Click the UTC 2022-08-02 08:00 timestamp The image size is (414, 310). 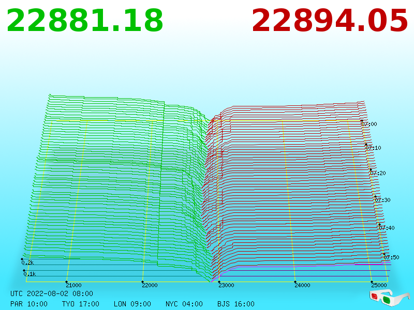click(x=52, y=293)
